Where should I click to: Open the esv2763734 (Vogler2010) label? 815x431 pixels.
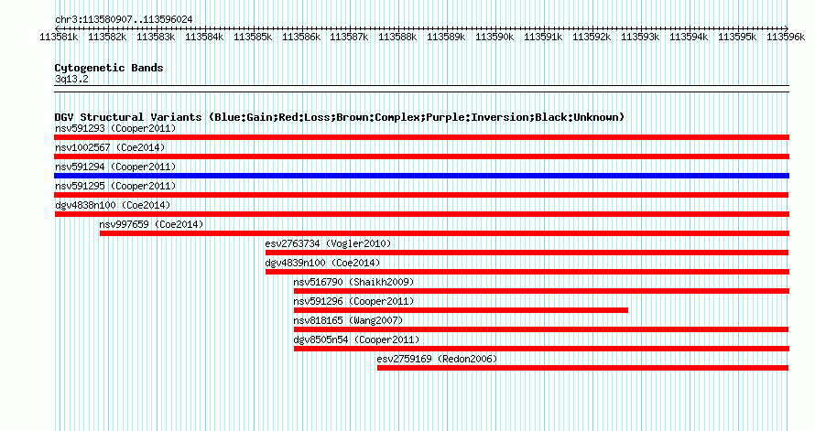coord(328,243)
